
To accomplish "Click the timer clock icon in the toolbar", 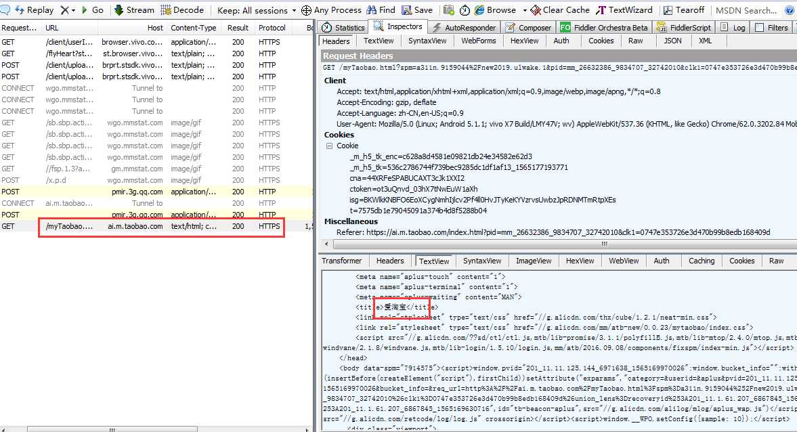I will click(465, 9).
